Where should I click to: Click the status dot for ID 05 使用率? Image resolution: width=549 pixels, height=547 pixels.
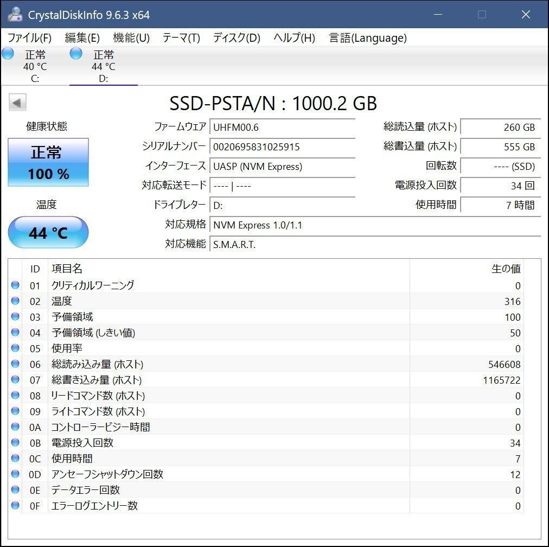pyautogui.click(x=15, y=348)
